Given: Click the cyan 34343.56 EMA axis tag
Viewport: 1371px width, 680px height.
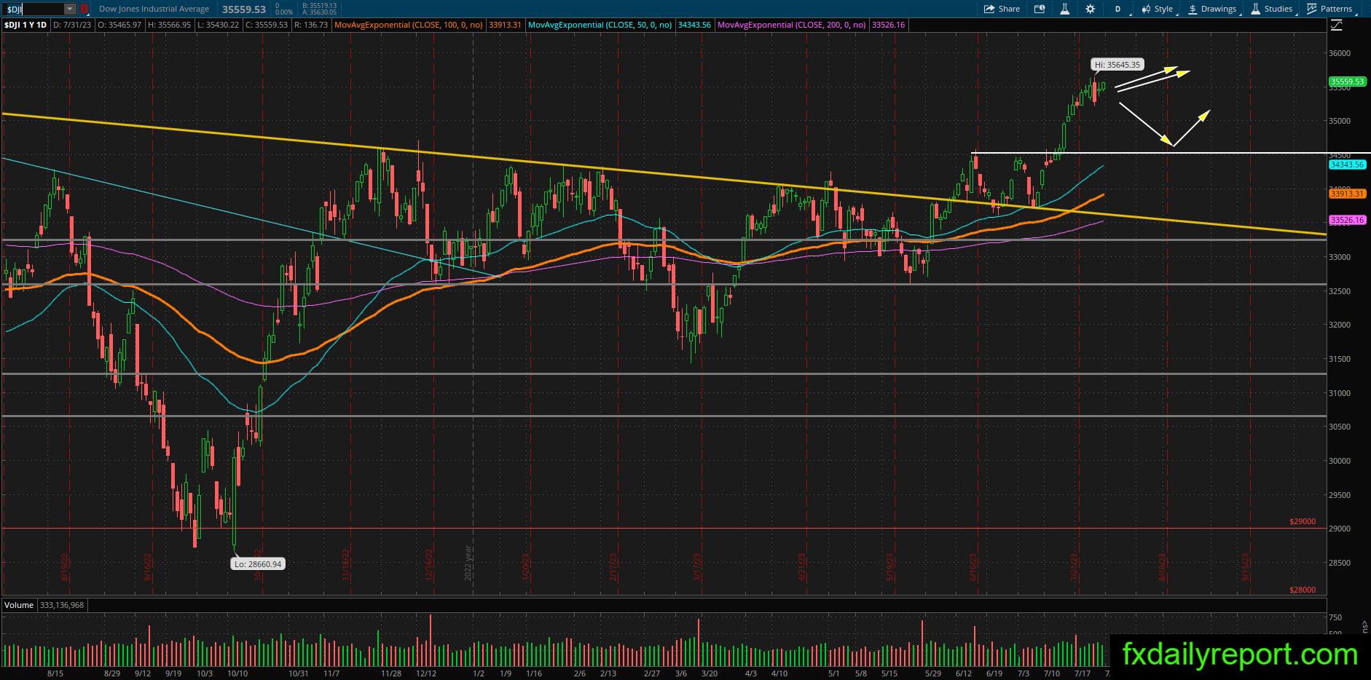Looking at the screenshot, I should (1347, 165).
